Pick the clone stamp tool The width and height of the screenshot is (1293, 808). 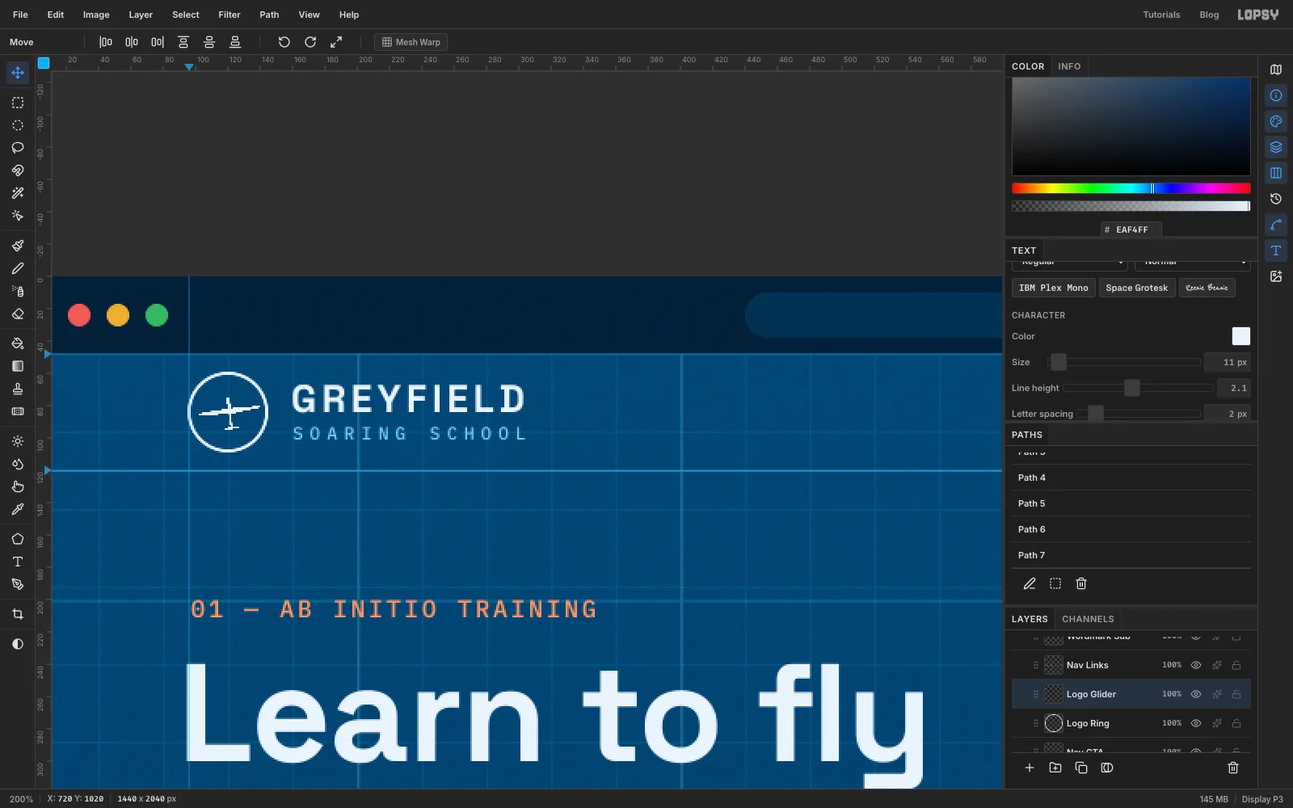click(18, 389)
